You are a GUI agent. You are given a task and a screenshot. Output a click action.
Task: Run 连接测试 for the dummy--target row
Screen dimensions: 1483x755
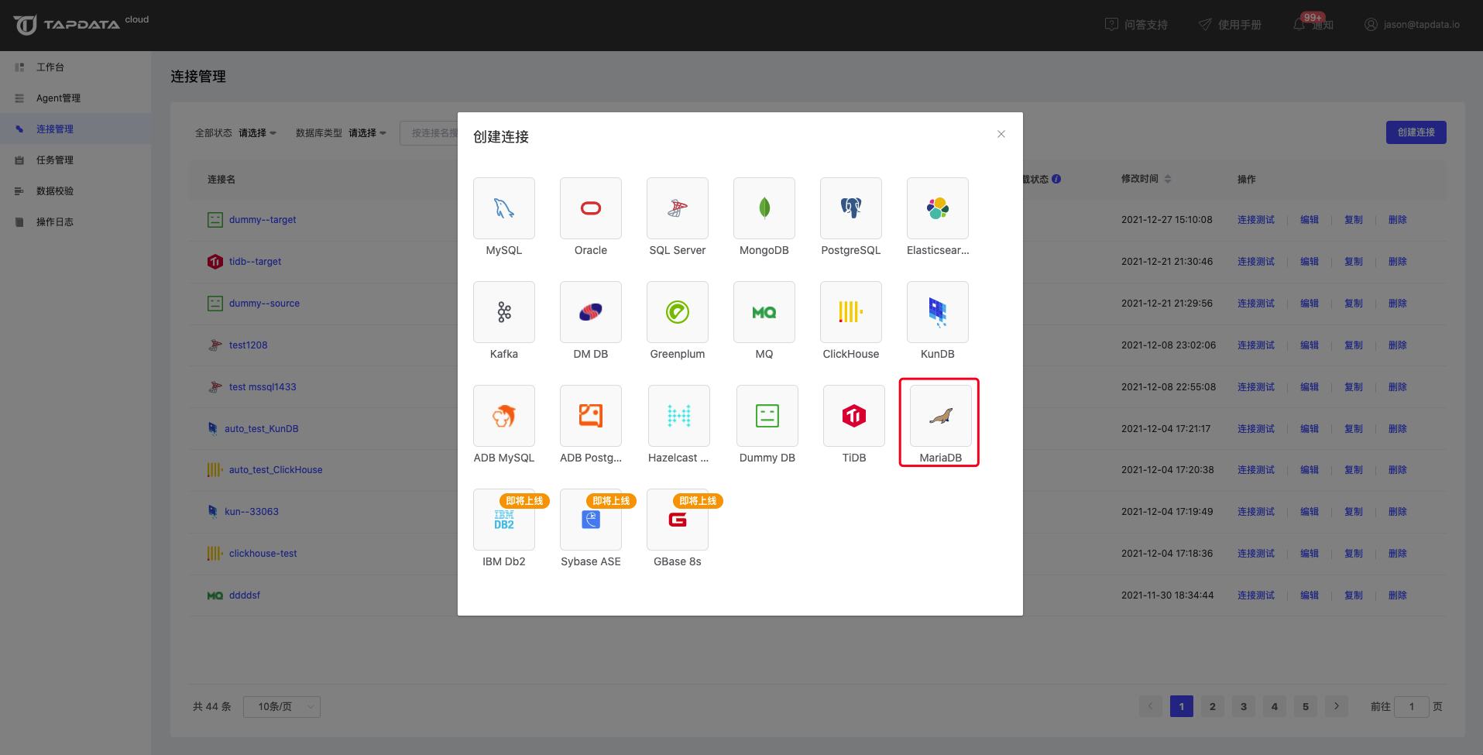1256,220
